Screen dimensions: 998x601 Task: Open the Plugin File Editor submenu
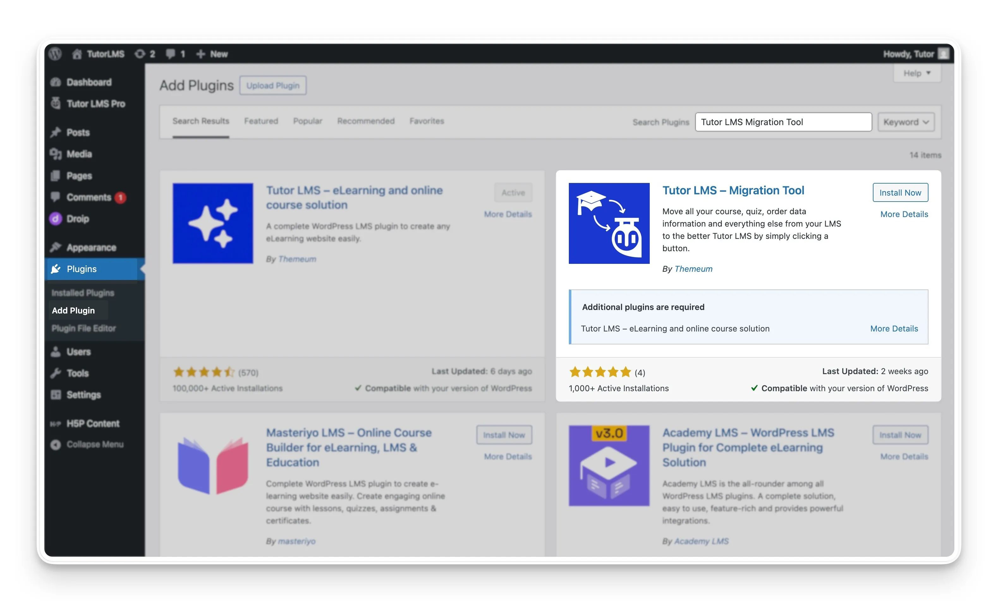click(83, 328)
